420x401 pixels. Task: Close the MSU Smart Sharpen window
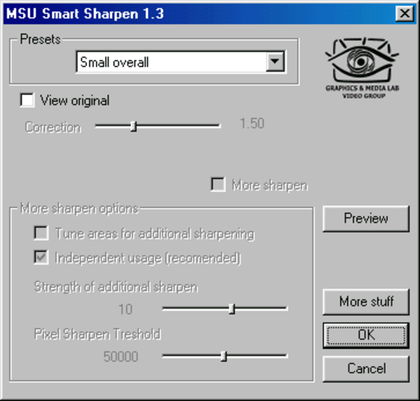click(404, 13)
